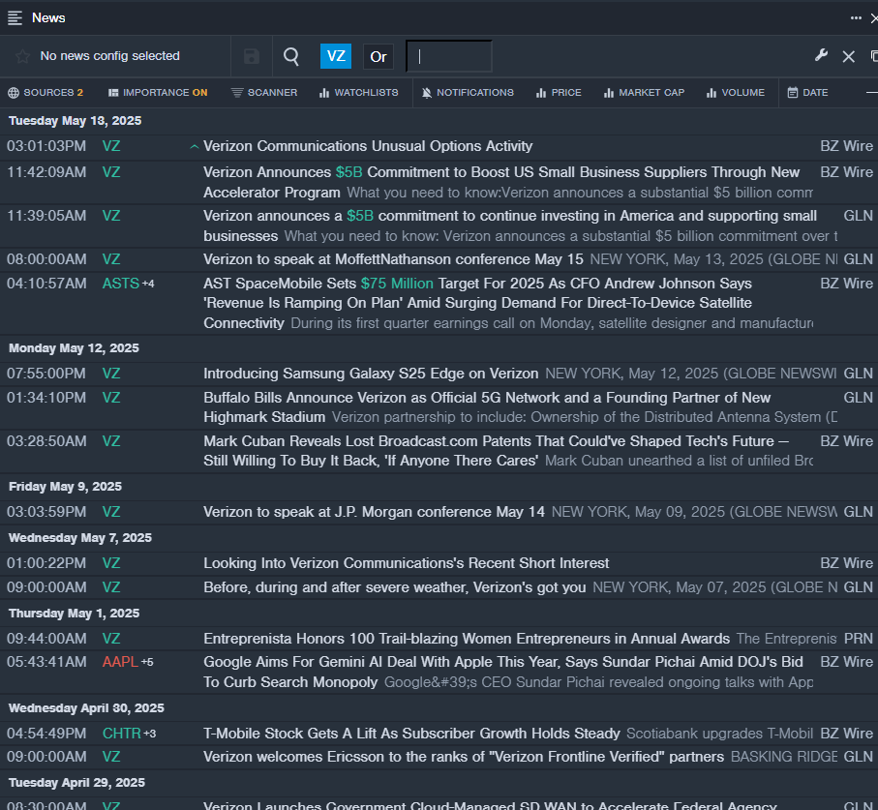Clear the search with the X icon
This screenshot has width=878, height=810.
click(x=848, y=56)
